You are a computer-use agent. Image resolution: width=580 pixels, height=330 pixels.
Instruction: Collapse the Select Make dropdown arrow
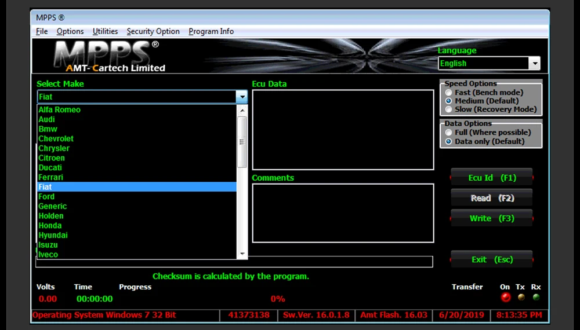(x=242, y=97)
